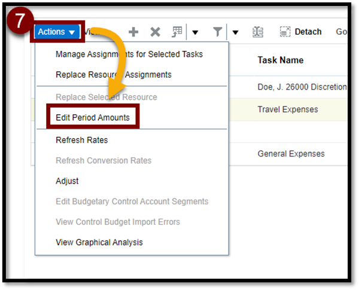This screenshot has height=290, width=359.
Task: Click Edit Budgetary Control Account Segments
Action: pos(132,202)
